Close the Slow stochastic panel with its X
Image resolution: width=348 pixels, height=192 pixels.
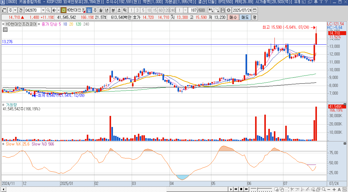(x=345, y=144)
